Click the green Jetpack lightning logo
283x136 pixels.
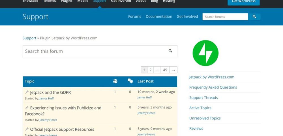pos(205,53)
